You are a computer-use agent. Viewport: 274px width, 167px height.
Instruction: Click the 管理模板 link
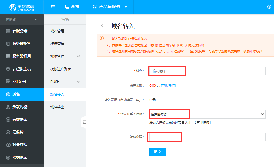(203, 122)
